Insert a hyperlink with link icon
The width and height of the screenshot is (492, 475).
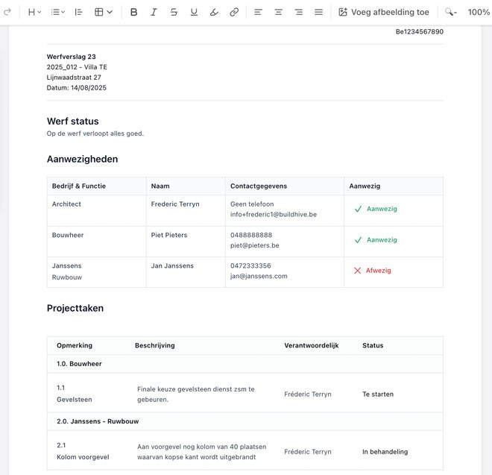coord(234,12)
